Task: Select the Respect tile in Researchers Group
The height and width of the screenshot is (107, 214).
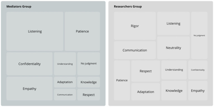Action: (146, 71)
